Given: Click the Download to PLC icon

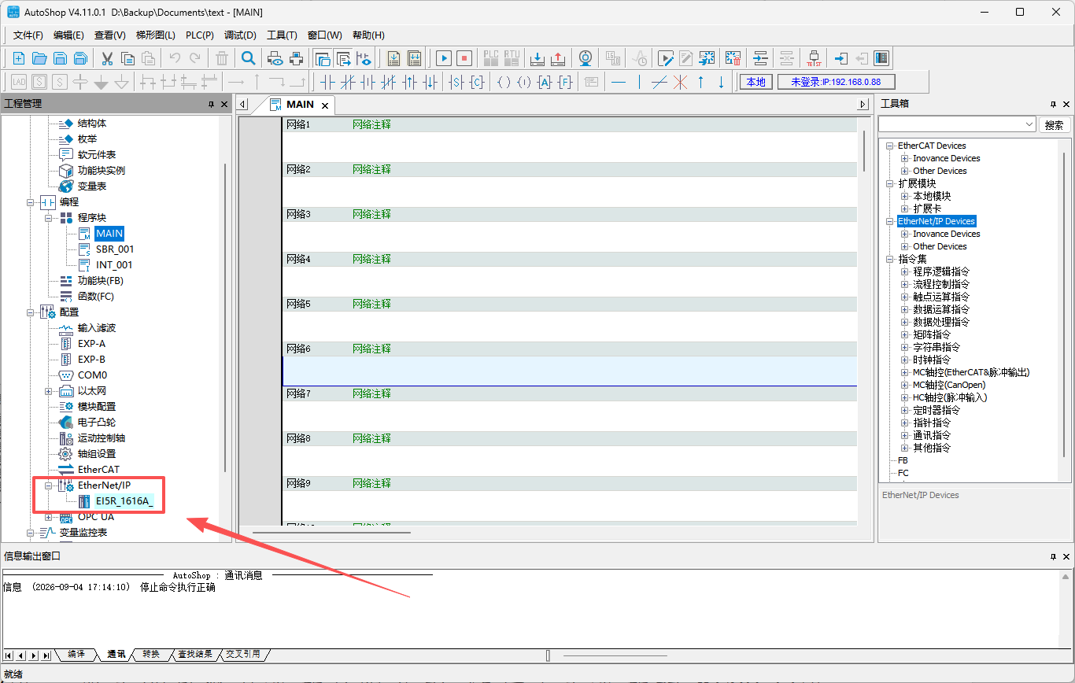Looking at the screenshot, I should [537, 58].
